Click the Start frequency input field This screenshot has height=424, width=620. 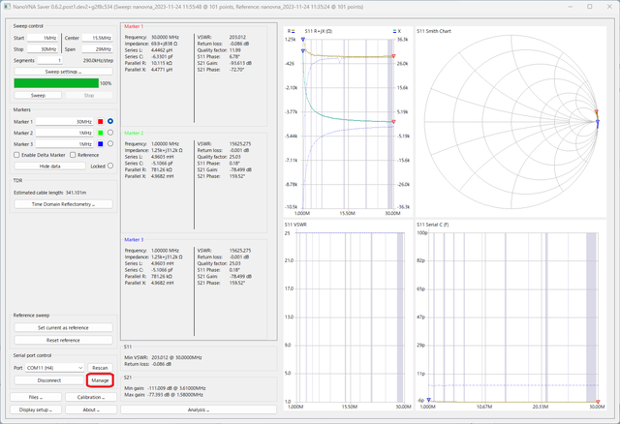pos(43,38)
